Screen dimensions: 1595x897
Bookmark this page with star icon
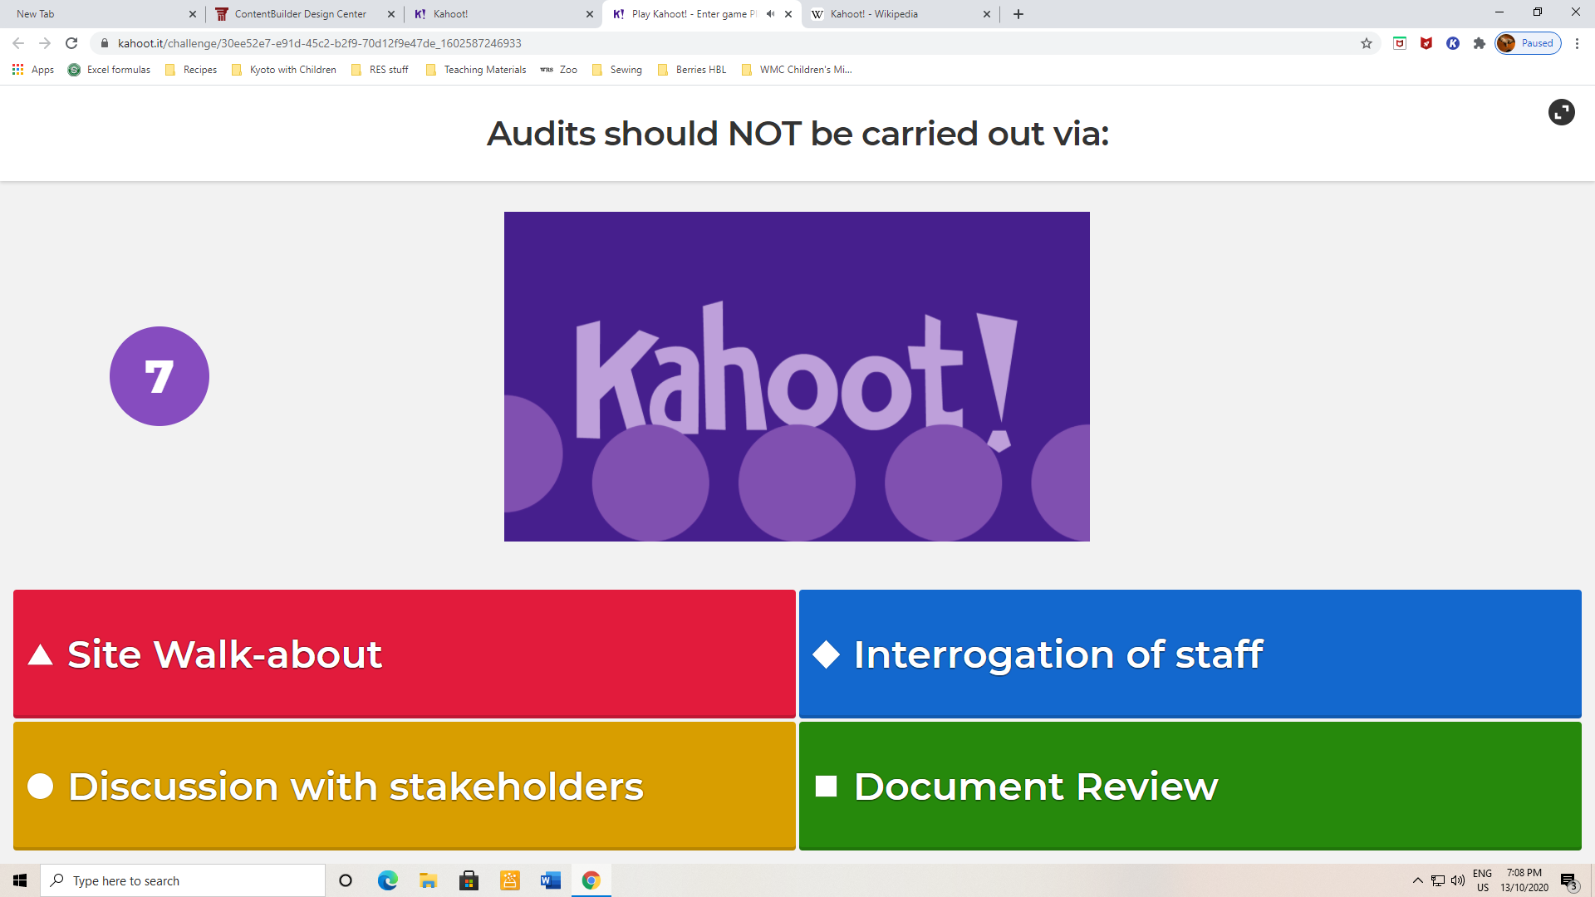coord(1367,43)
